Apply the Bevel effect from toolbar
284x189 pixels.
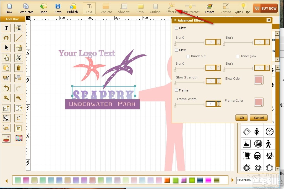pyautogui.click(x=140, y=8)
